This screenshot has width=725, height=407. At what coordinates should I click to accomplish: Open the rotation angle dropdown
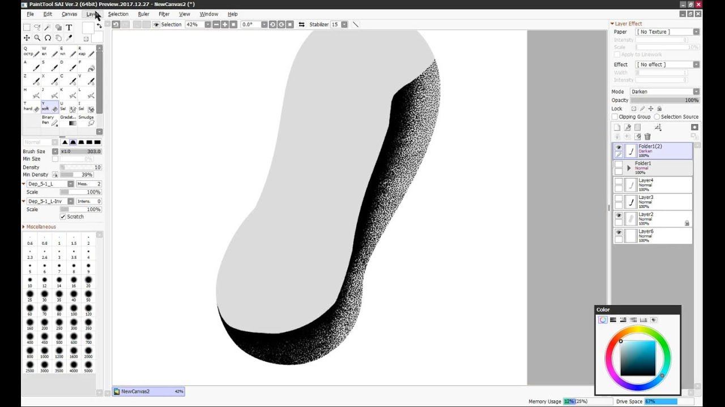tap(263, 24)
